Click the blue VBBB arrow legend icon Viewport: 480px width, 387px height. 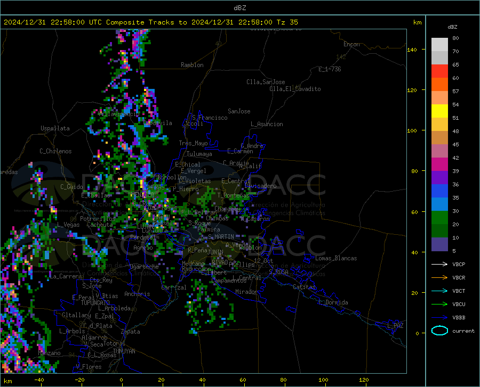click(439, 318)
